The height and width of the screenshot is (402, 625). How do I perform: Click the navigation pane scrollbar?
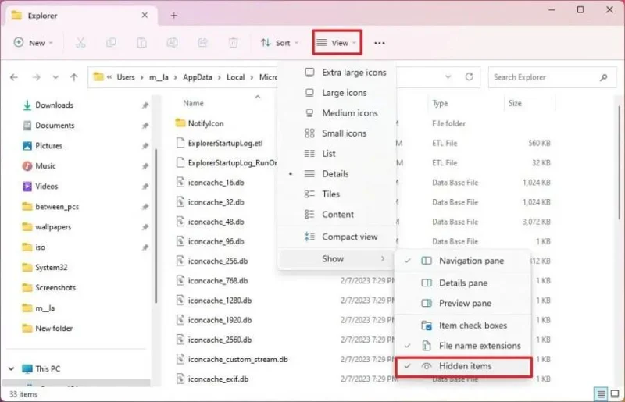pos(155,226)
